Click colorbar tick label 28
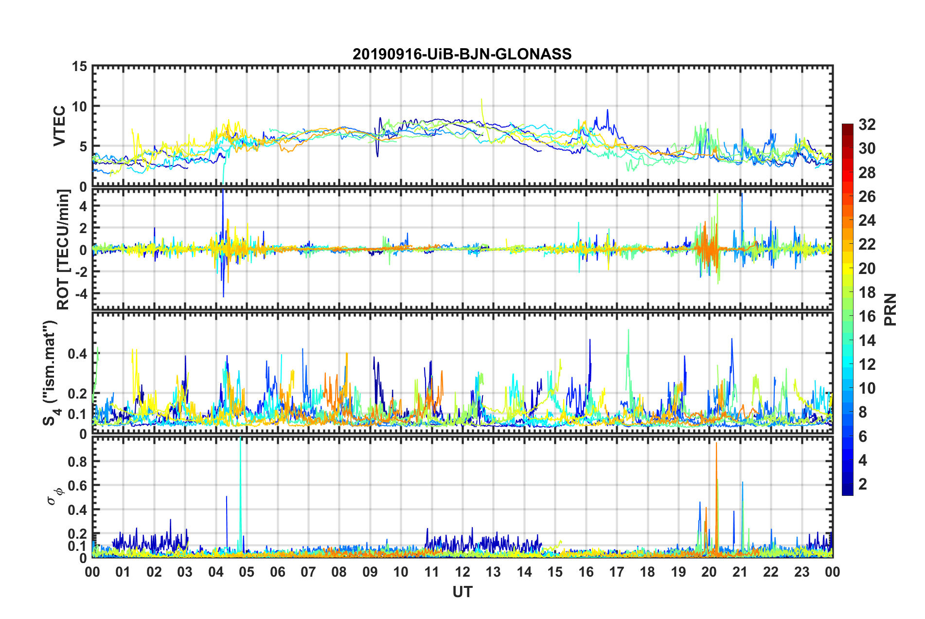925x619 pixels. [867, 173]
